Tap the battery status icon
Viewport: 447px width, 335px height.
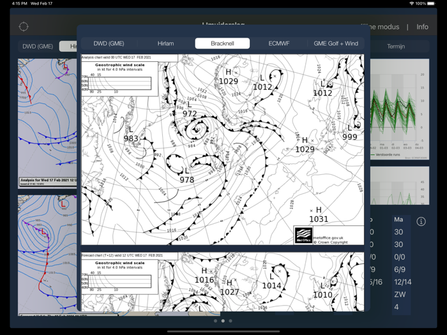pos(431,3)
